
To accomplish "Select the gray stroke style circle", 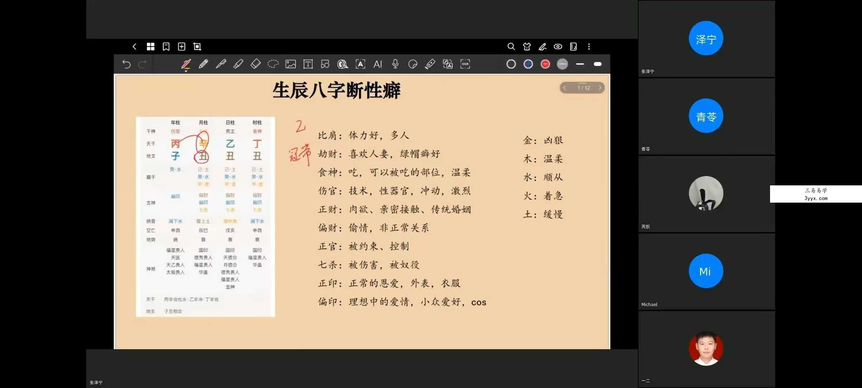I will tap(562, 64).
